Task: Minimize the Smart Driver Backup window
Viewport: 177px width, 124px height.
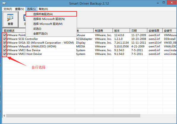Action: pyautogui.click(x=158, y=3)
